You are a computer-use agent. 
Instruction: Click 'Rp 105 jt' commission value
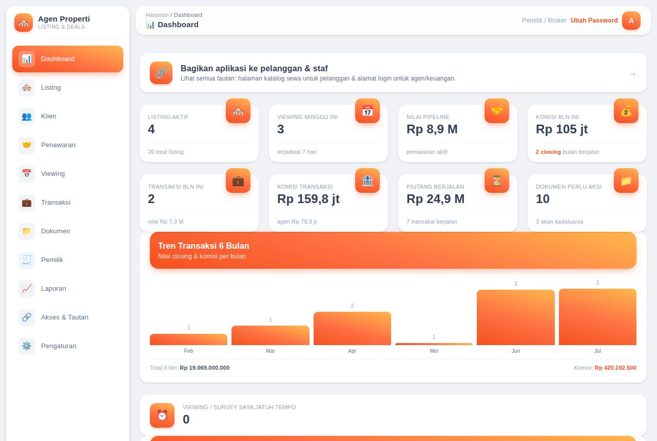point(562,129)
